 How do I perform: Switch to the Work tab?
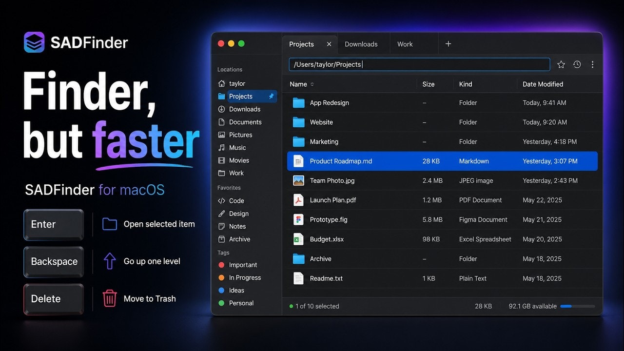pyautogui.click(x=405, y=44)
